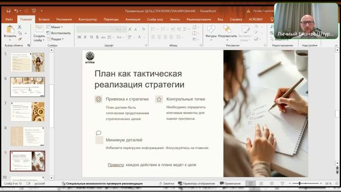The height and width of the screenshot is (192, 341).
Task: Click the Создать слайд icon
Action: click(x=39, y=29)
